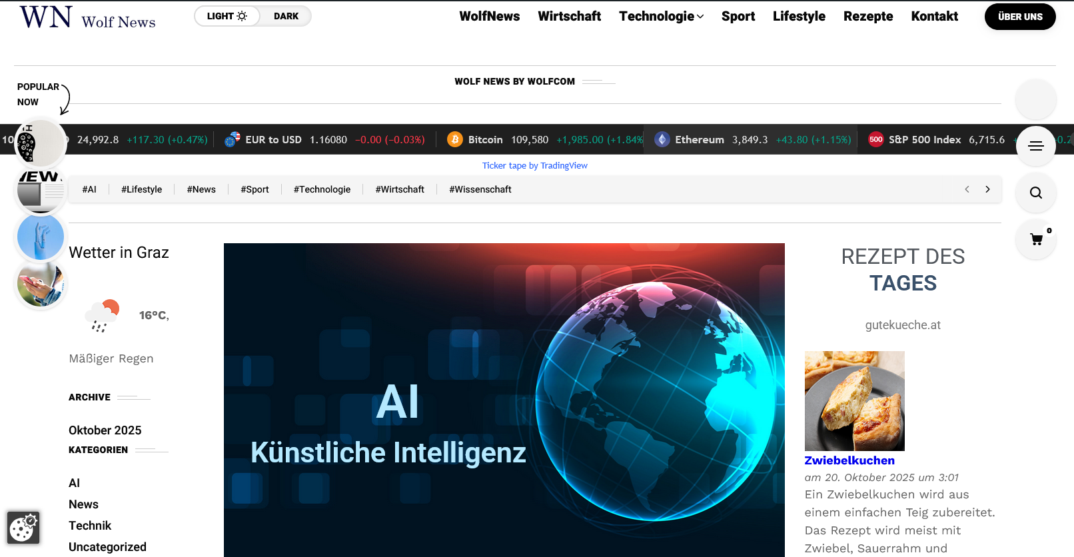The image size is (1074, 557).
Task: Click the Bitcoin ticker icon
Action: [x=455, y=139]
